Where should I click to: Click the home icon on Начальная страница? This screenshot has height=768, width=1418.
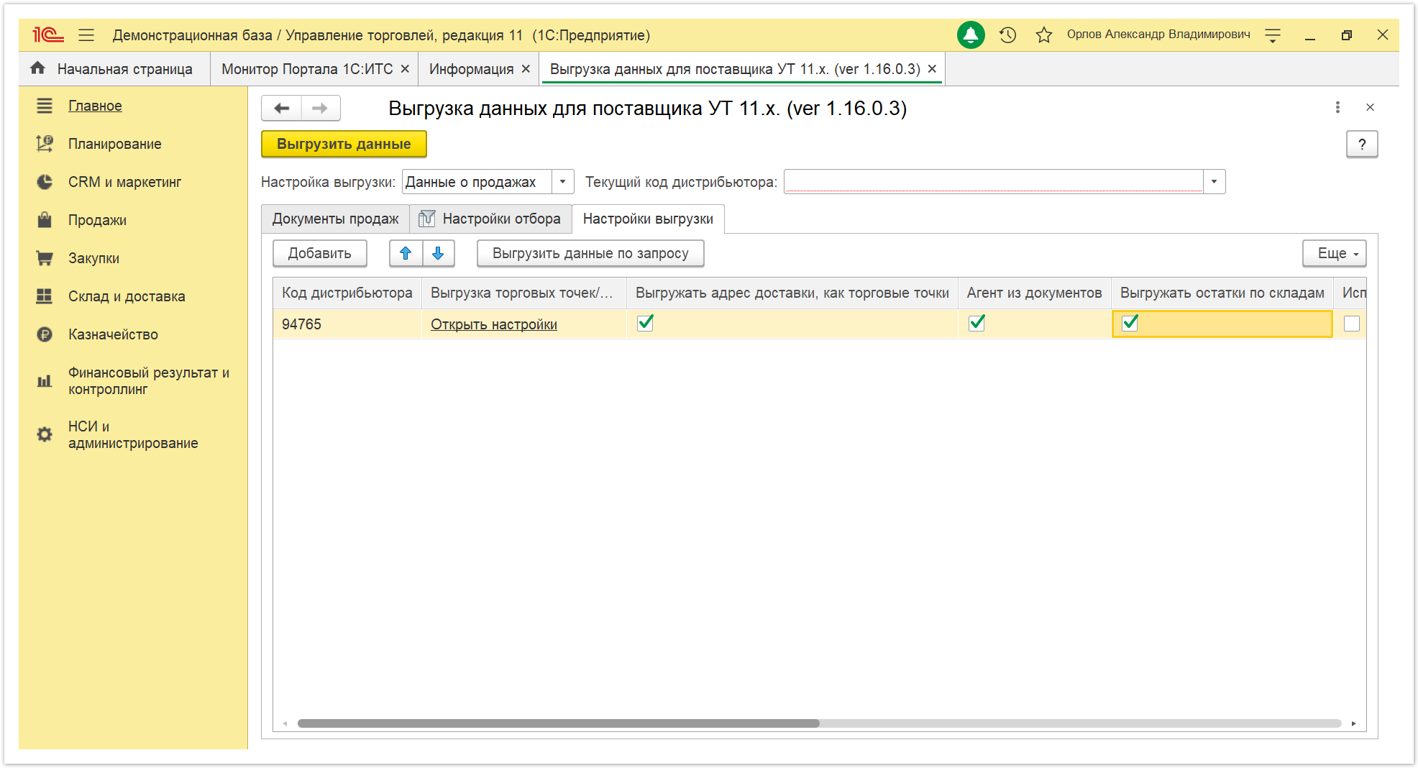click(x=37, y=68)
